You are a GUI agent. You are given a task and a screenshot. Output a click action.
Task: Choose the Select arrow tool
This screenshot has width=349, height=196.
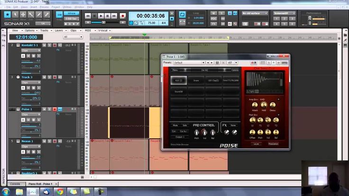pos(15,15)
